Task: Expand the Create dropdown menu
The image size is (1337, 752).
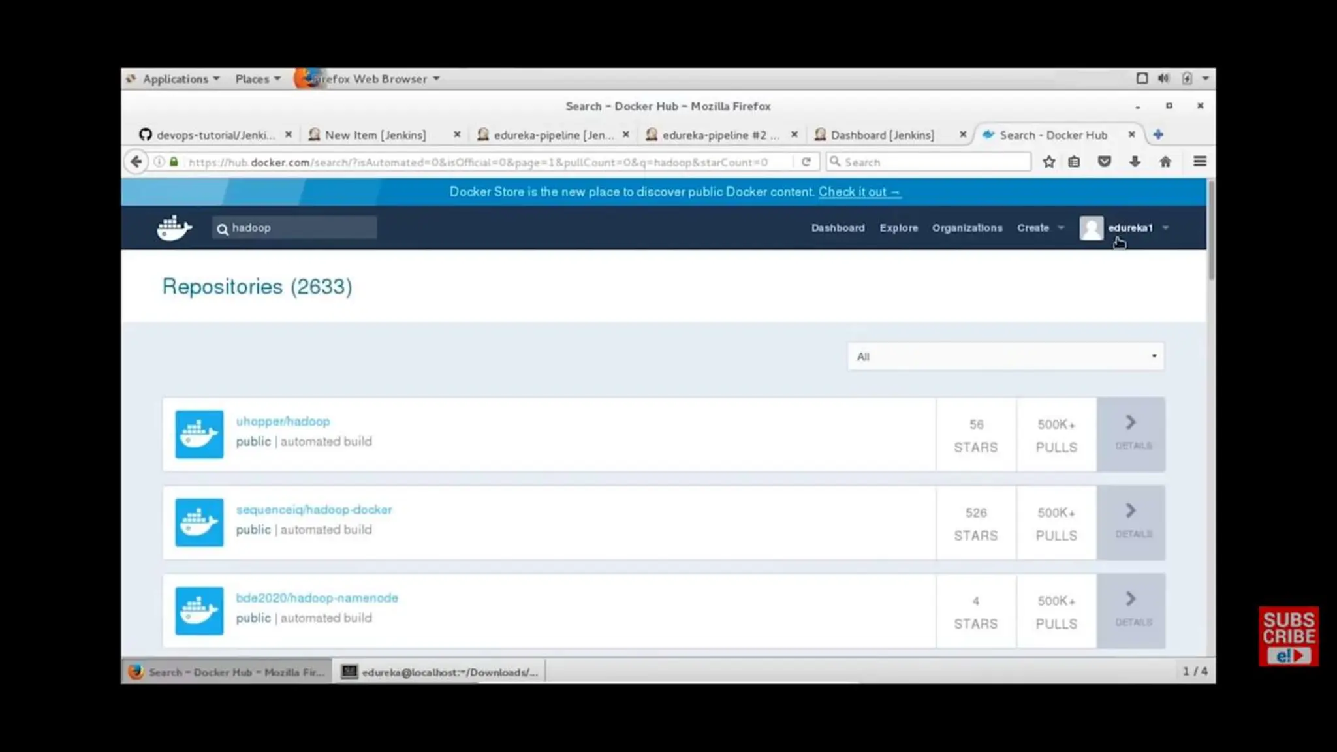Action: tap(1041, 228)
